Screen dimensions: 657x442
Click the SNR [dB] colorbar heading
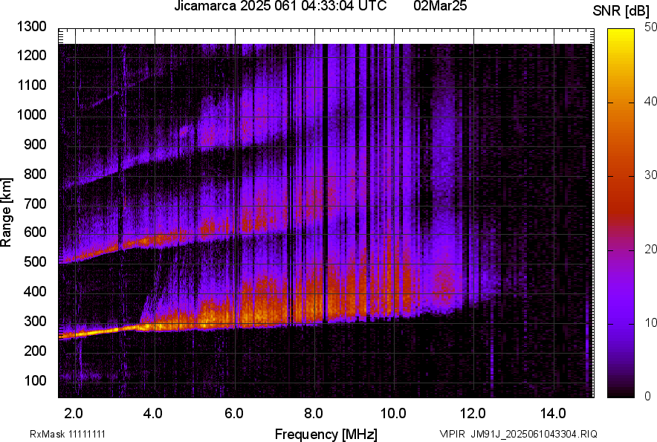621,10
